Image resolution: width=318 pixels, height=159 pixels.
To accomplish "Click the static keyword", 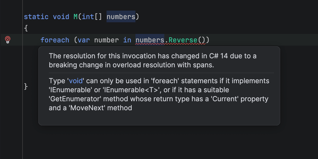I will coord(36,17).
